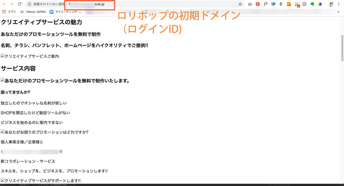Bookmark this page with the star icon
Viewport: 344px width, 186px height.
240,4
